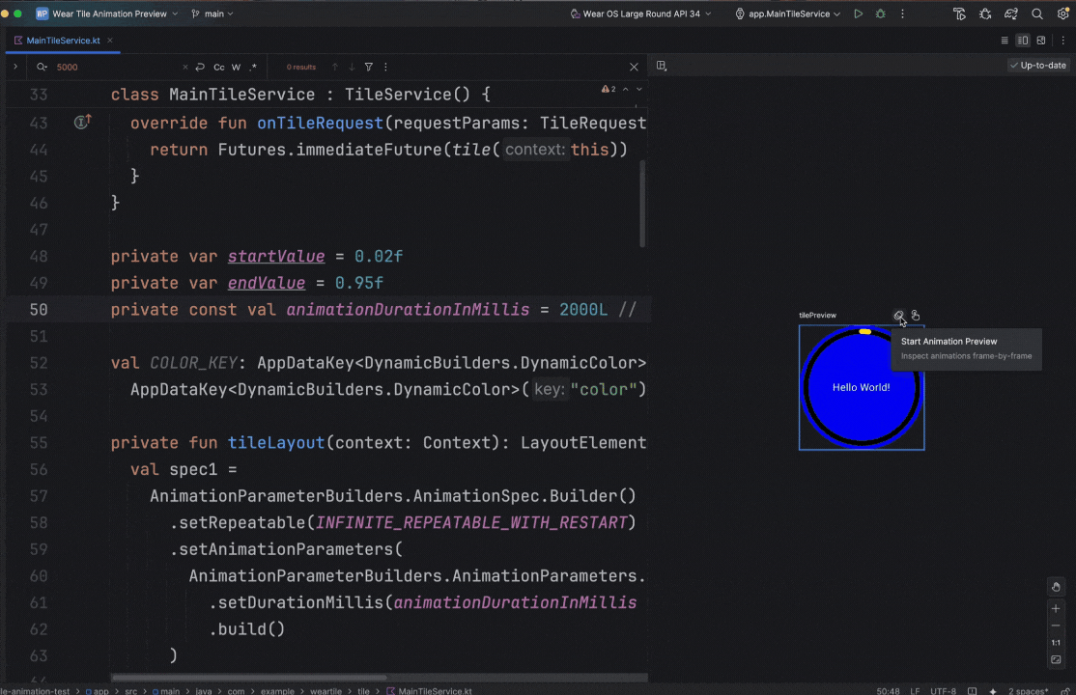This screenshot has height=695, width=1076.
Task: Click the Up-to-date status button
Action: (1037, 66)
